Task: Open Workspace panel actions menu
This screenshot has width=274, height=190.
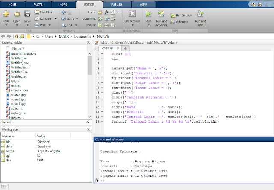Action: click(89, 129)
